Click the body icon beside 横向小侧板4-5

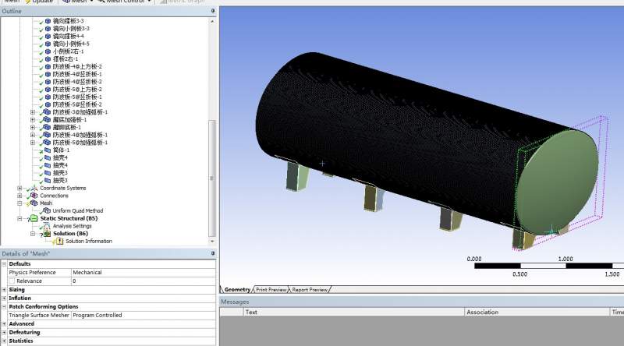click(48, 44)
